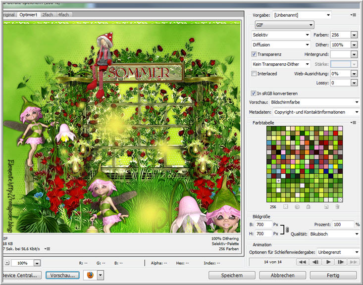Switch to the Original tab

(9, 14)
